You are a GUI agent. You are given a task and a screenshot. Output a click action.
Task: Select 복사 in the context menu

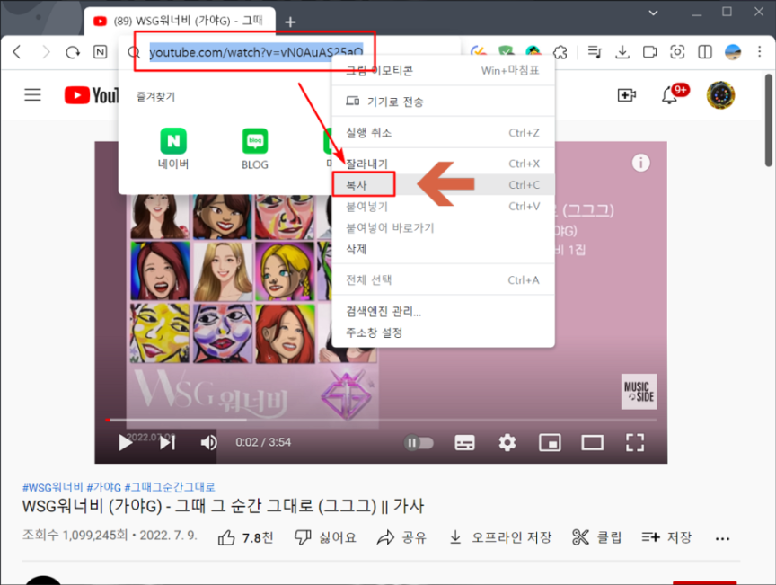pyautogui.click(x=443, y=185)
